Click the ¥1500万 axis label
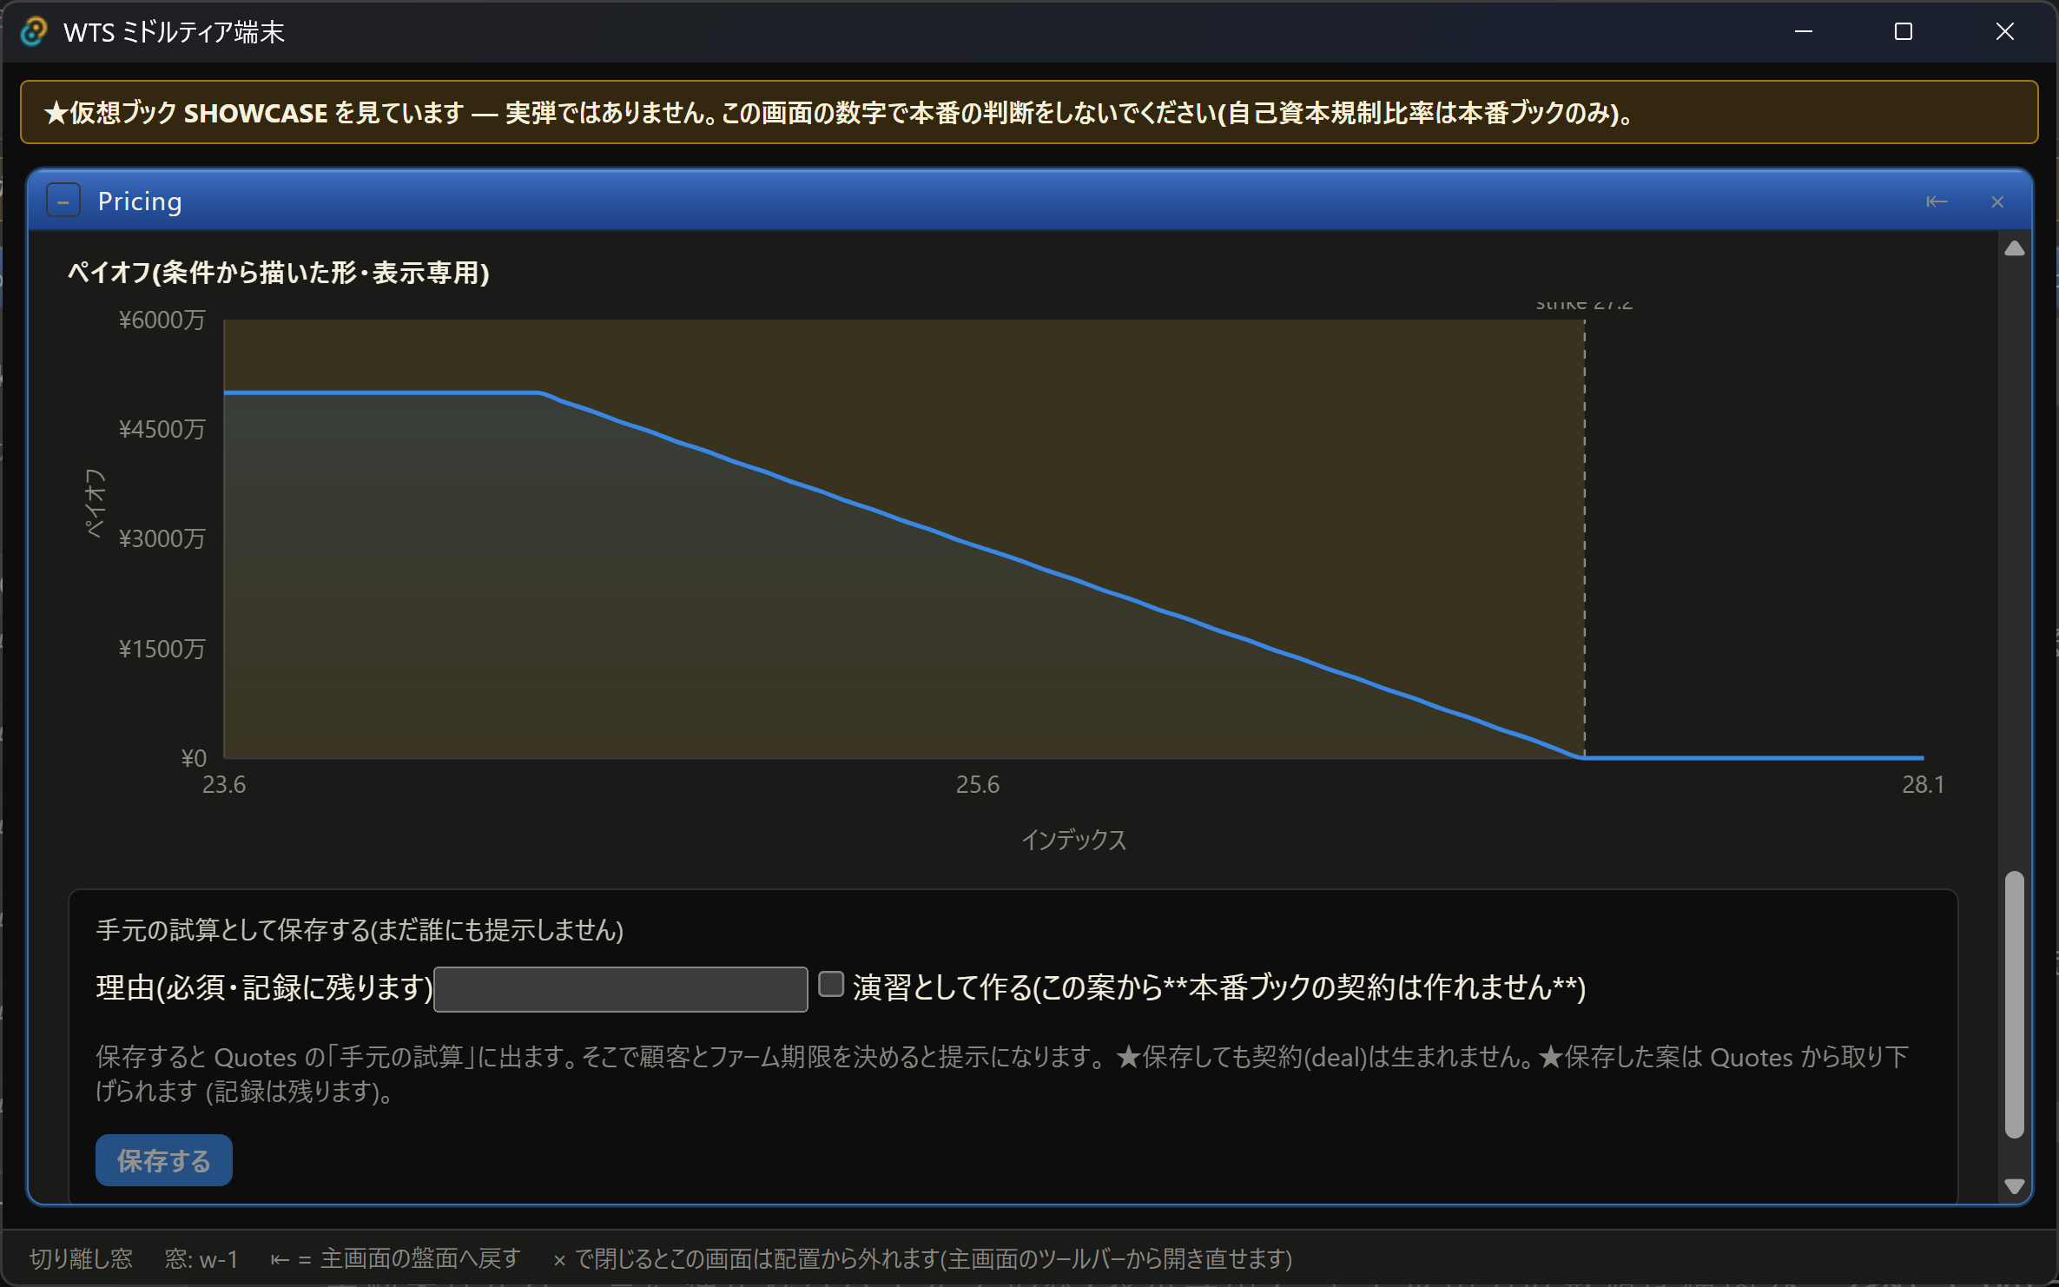Screen dimensions: 2059x1287 [x=162, y=649]
